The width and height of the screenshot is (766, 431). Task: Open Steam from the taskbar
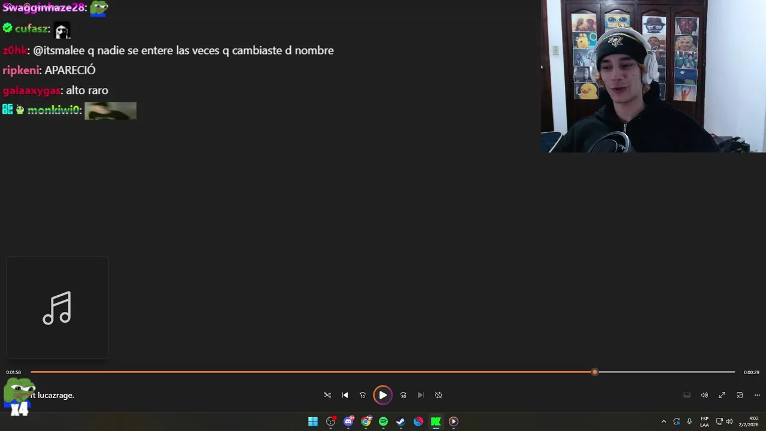pos(401,421)
